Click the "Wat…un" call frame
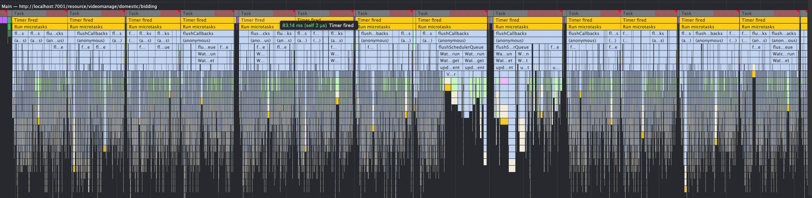Viewport: 812px width, 198px height. [x=206, y=54]
